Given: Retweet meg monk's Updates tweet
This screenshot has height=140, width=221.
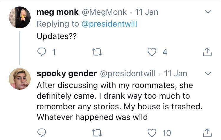Looking at the screenshot, I should (x=97, y=52).
